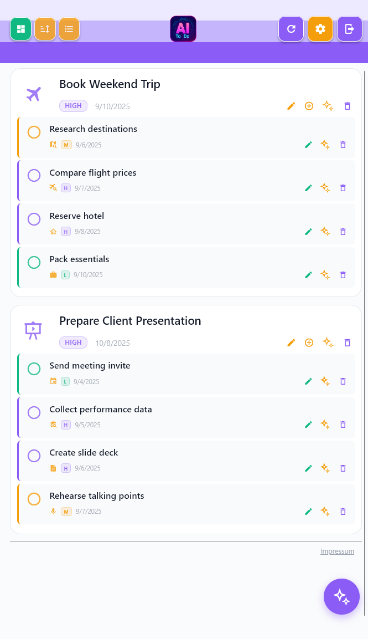This screenshot has width=368, height=639.
Task: Click the refresh button
Action: pos(291,29)
